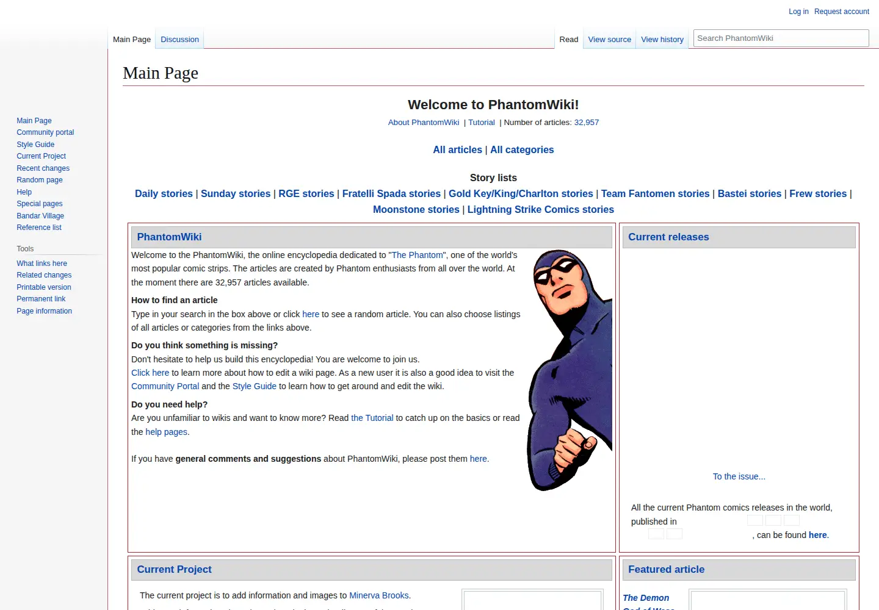Click bold 'here' link in Current releases
This screenshot has height=610, width=879.
pyautogui.click(x=818, y=535)
